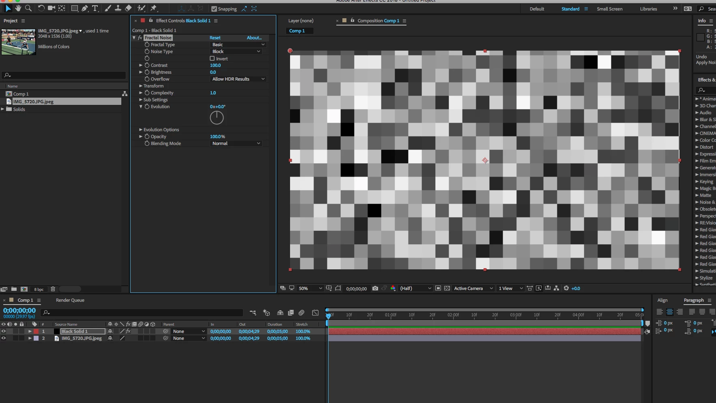Toggle the Evolution stopwatch keyframe
Image resolution: width=716 pixels, height=403 pixels.
tap(147, 107)
